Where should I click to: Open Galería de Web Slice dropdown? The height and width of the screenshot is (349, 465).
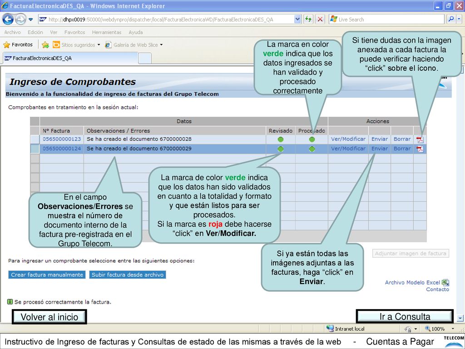point(134,45)
